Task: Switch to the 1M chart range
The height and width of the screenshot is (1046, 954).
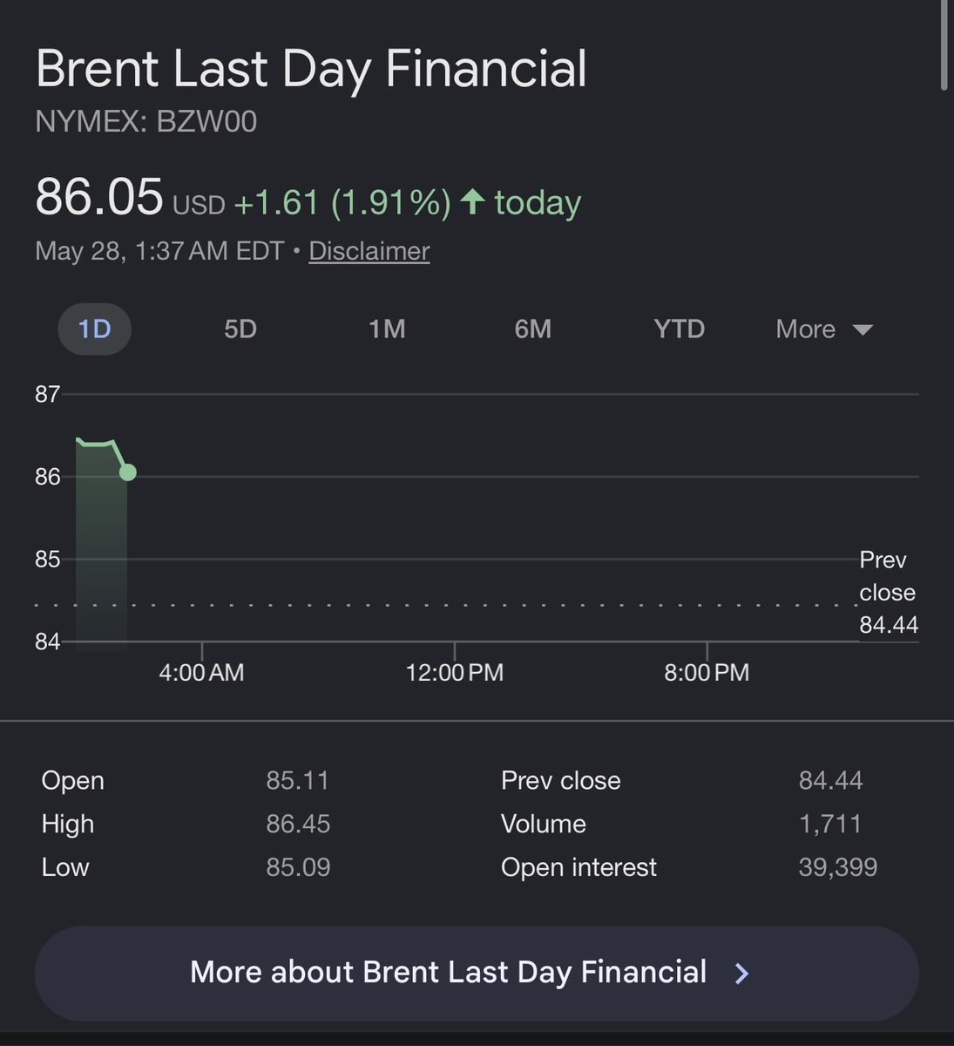Action: click(x=387, y=329)
